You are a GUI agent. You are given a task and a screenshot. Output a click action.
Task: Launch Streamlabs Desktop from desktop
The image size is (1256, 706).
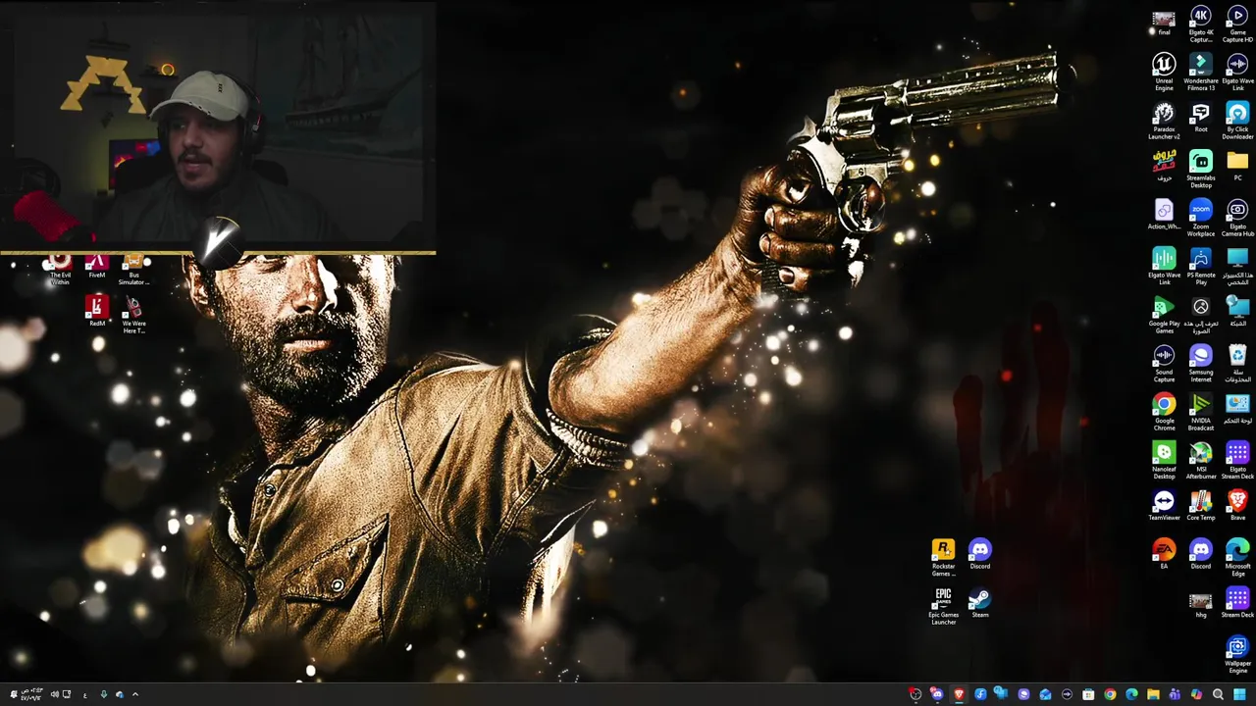(1200, 168)
